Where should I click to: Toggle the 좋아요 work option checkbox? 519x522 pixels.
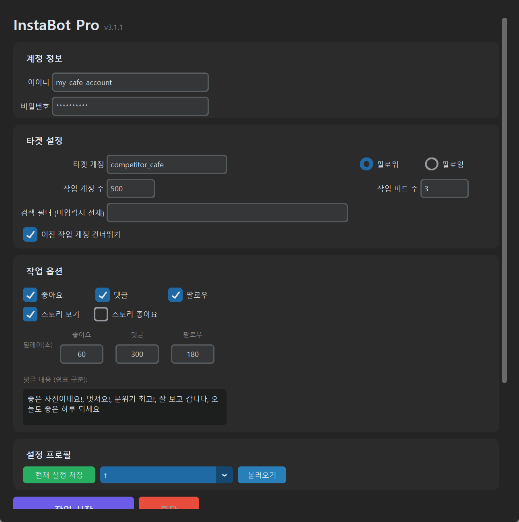click(30, 295)
